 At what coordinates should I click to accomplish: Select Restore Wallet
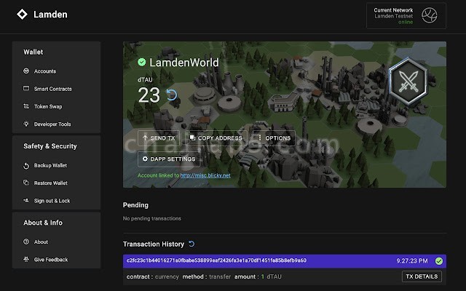coord(50,183)
